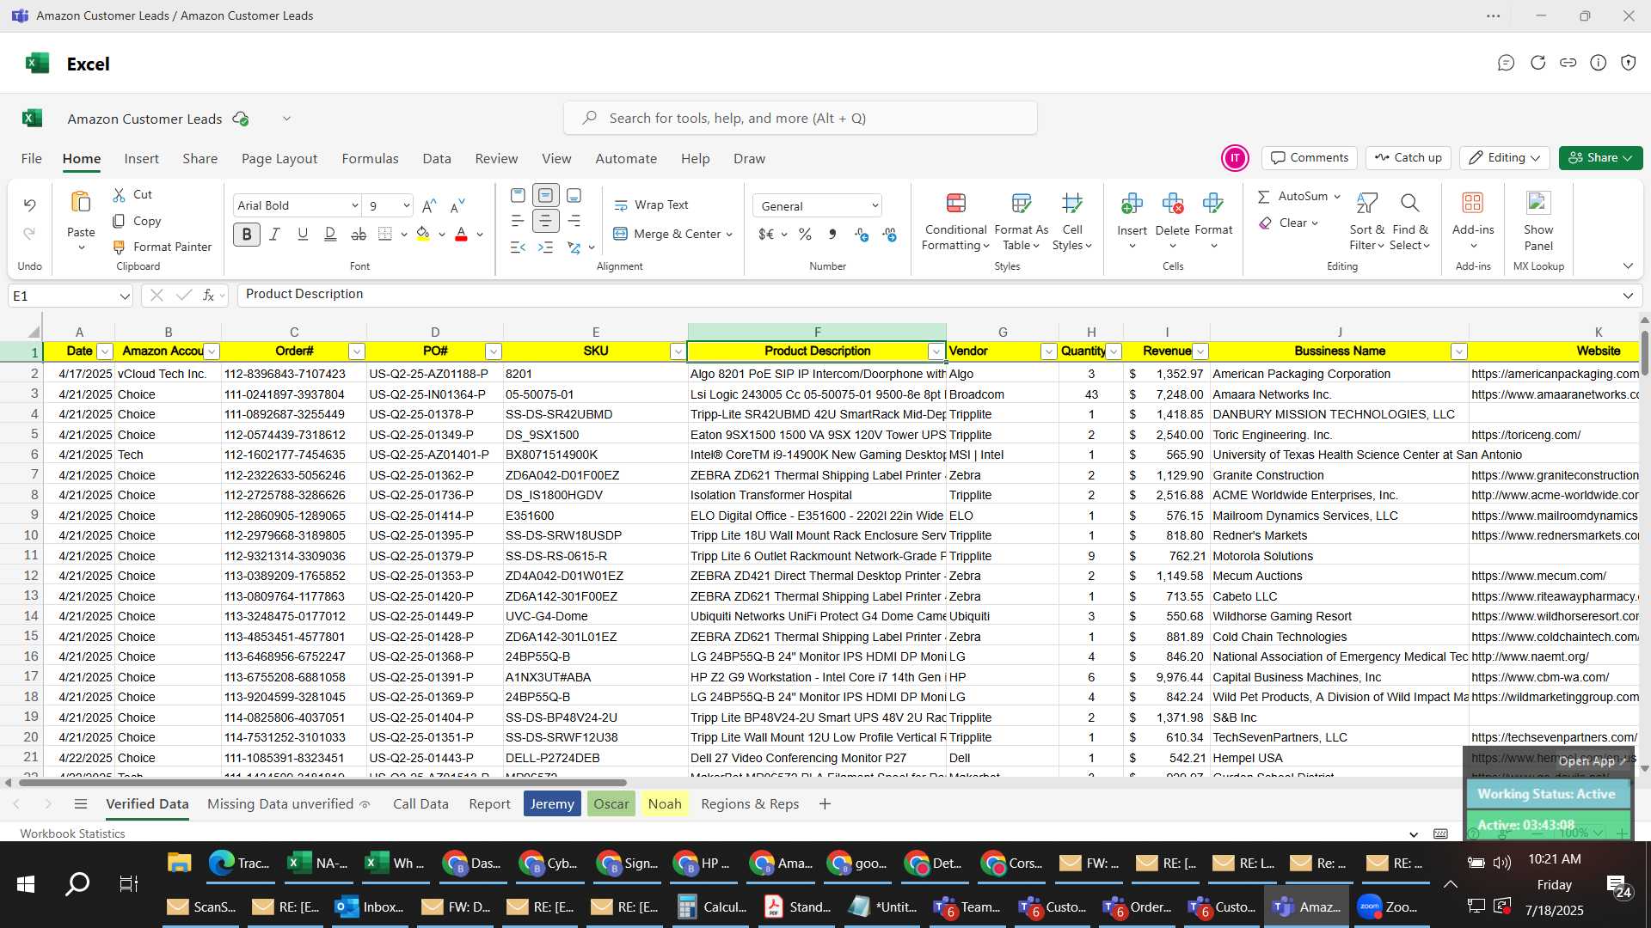Click Catch up button
Viewport: 1651px width, 928px height.
click(x=1408, y=158)
